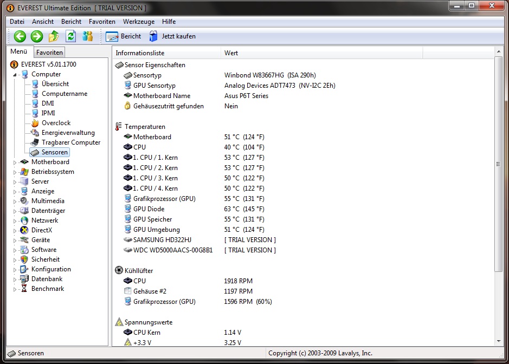Click the SAMSUNG HD322HJ drive icon

(x=128, y=240)
